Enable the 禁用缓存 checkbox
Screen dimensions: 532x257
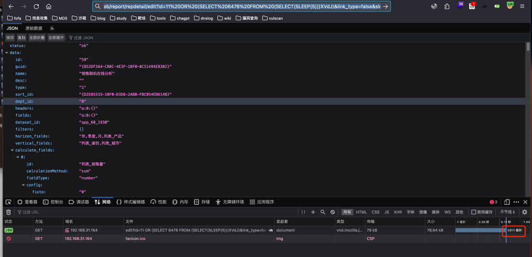click(474, 212)
